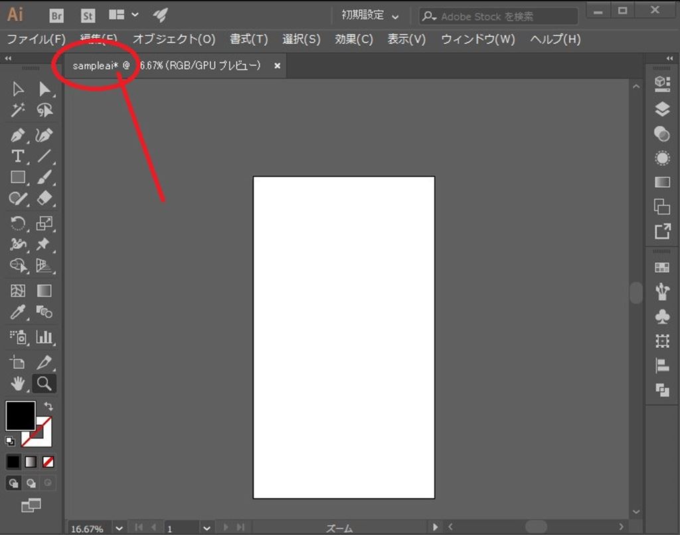This screenshot has width=680, height=535.
Task: Click the black fill color swatch
Action: (20, 416)
